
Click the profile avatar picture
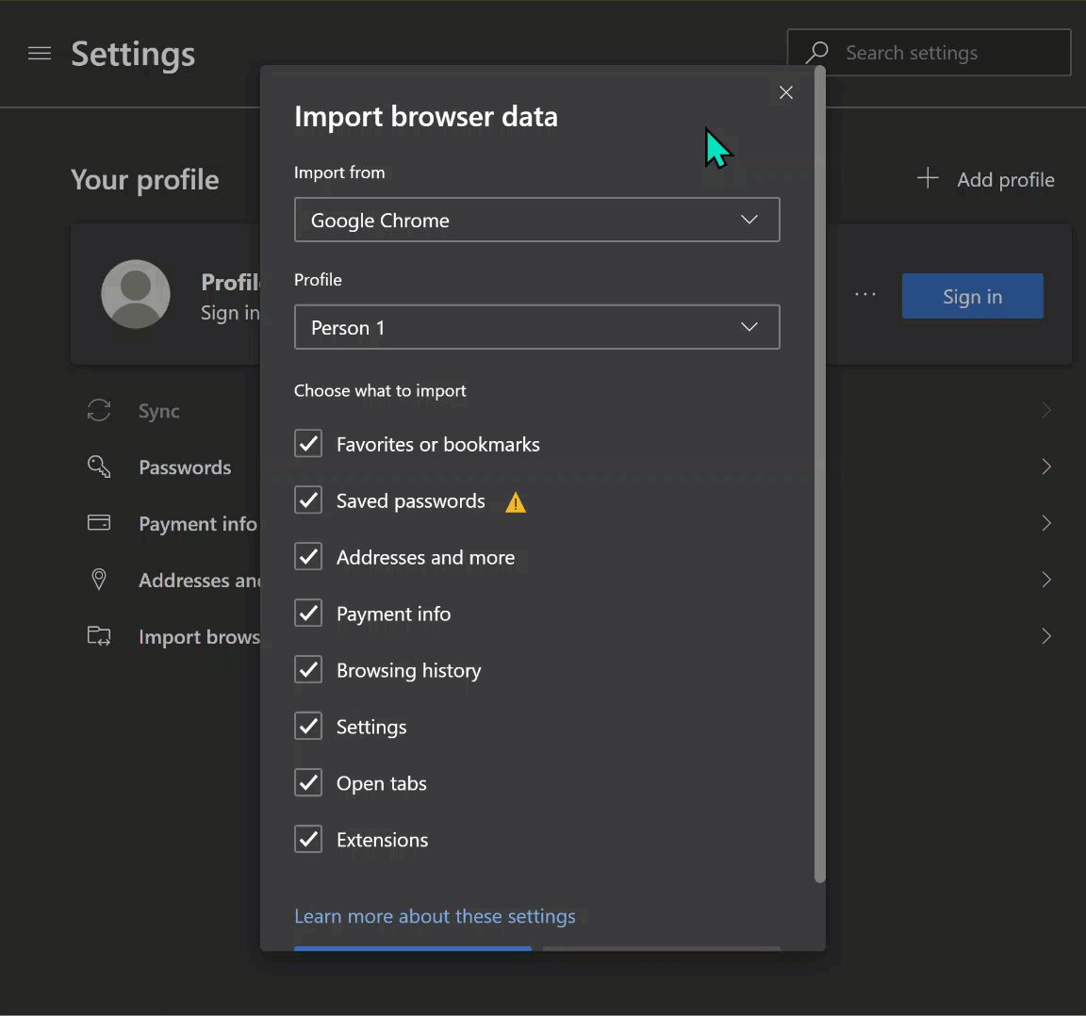136,294
